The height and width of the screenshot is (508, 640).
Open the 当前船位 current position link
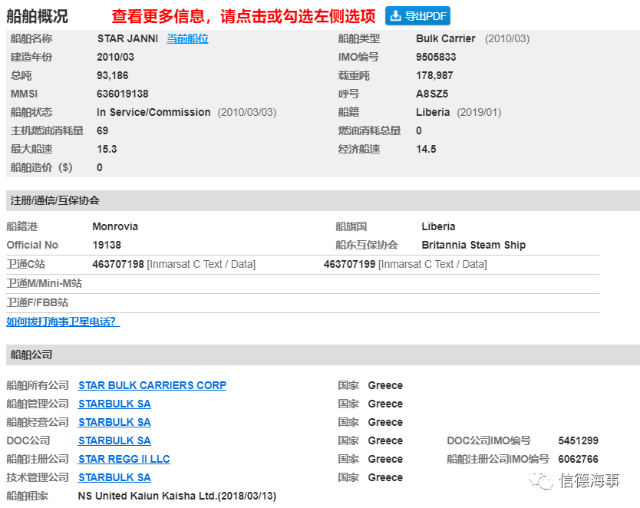coord(187,38)
